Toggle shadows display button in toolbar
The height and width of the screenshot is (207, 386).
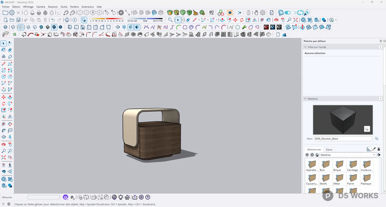coord(84,20)
